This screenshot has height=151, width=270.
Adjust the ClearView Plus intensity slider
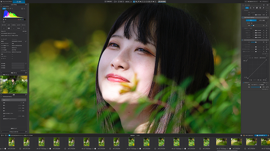256,42
